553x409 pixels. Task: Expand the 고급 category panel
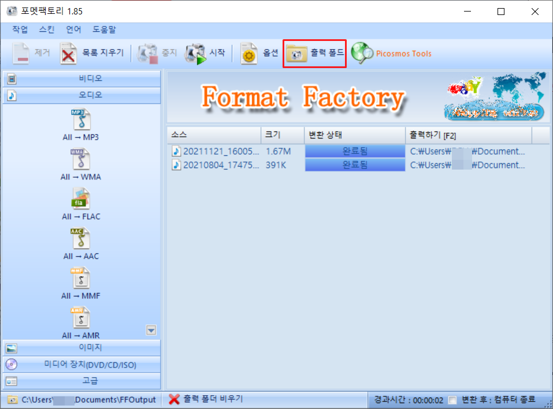point(82,381)
